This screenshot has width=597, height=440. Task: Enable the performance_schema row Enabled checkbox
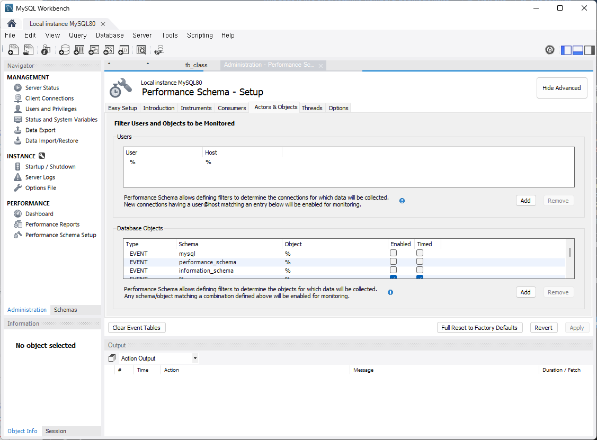393,262
